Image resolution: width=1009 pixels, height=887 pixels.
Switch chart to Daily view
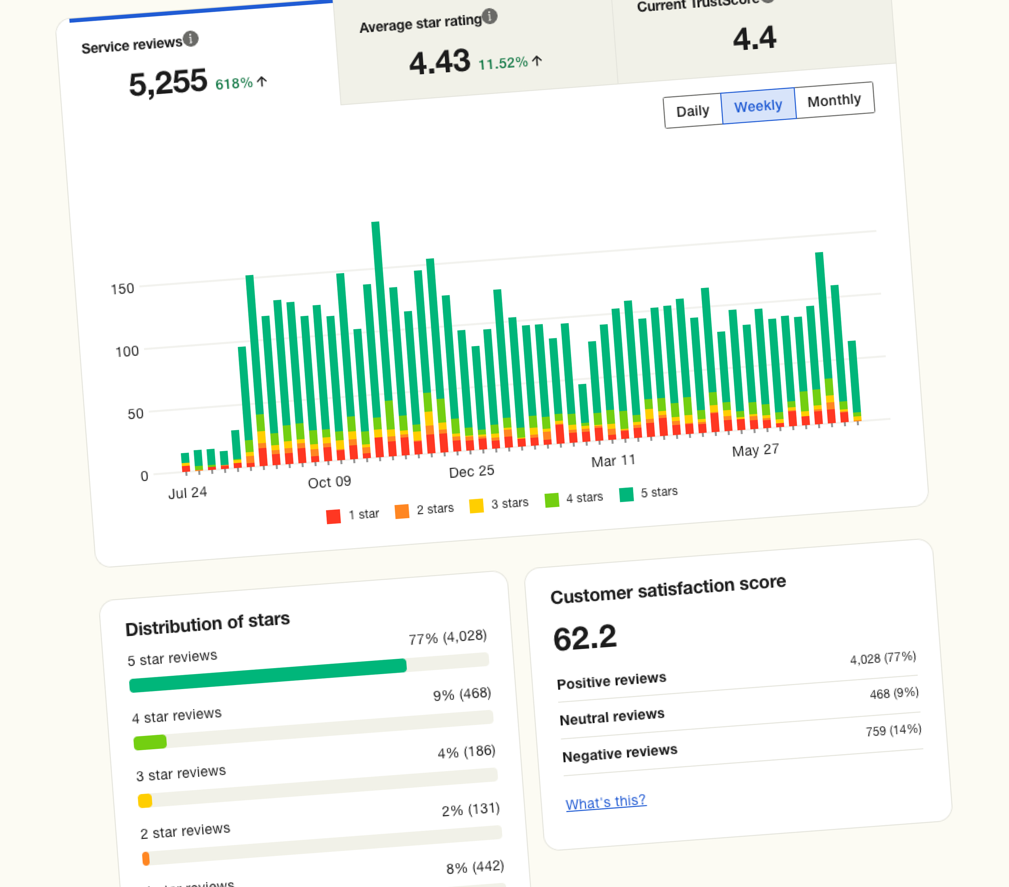(x=692, y=111)
